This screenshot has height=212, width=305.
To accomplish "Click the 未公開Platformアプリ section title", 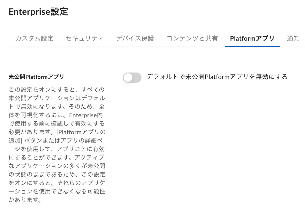I will coord(36,77).
